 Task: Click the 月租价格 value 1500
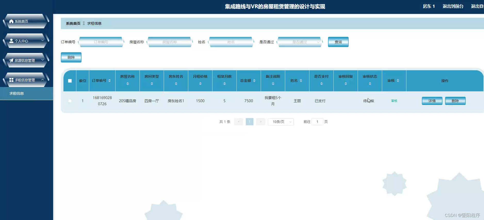click(200, 101)
